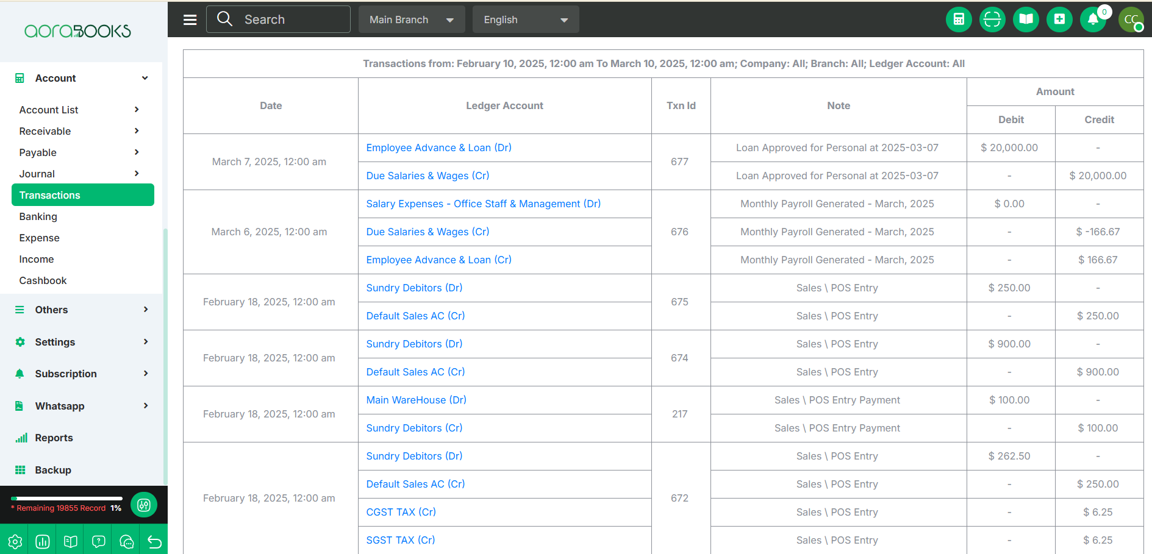Click the magnifier search icon
The height and width of the screenshot is (554, 1152).
pyautogui.click(x=225, y=19)
